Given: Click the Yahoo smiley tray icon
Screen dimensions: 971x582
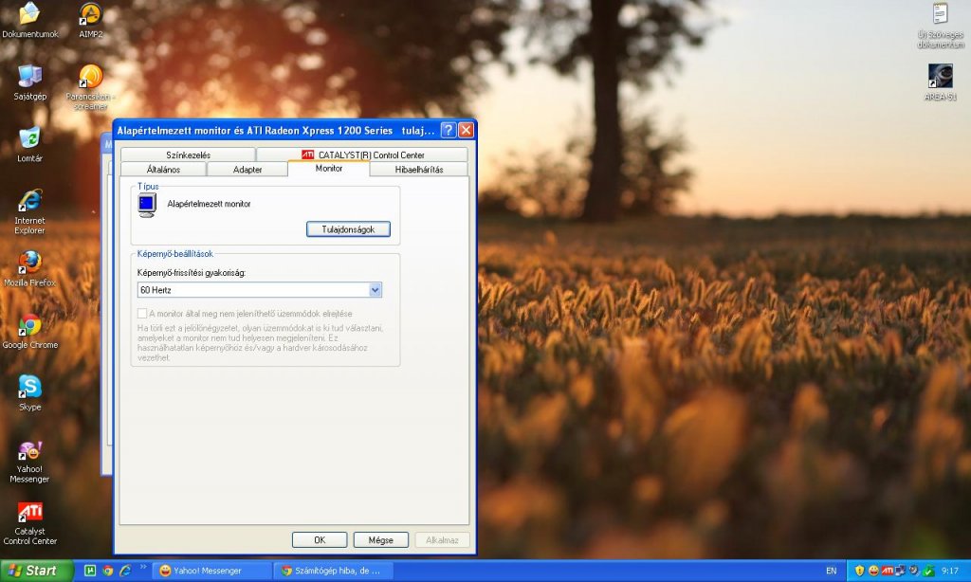Looking at the screenshot, I should point(873,571).
